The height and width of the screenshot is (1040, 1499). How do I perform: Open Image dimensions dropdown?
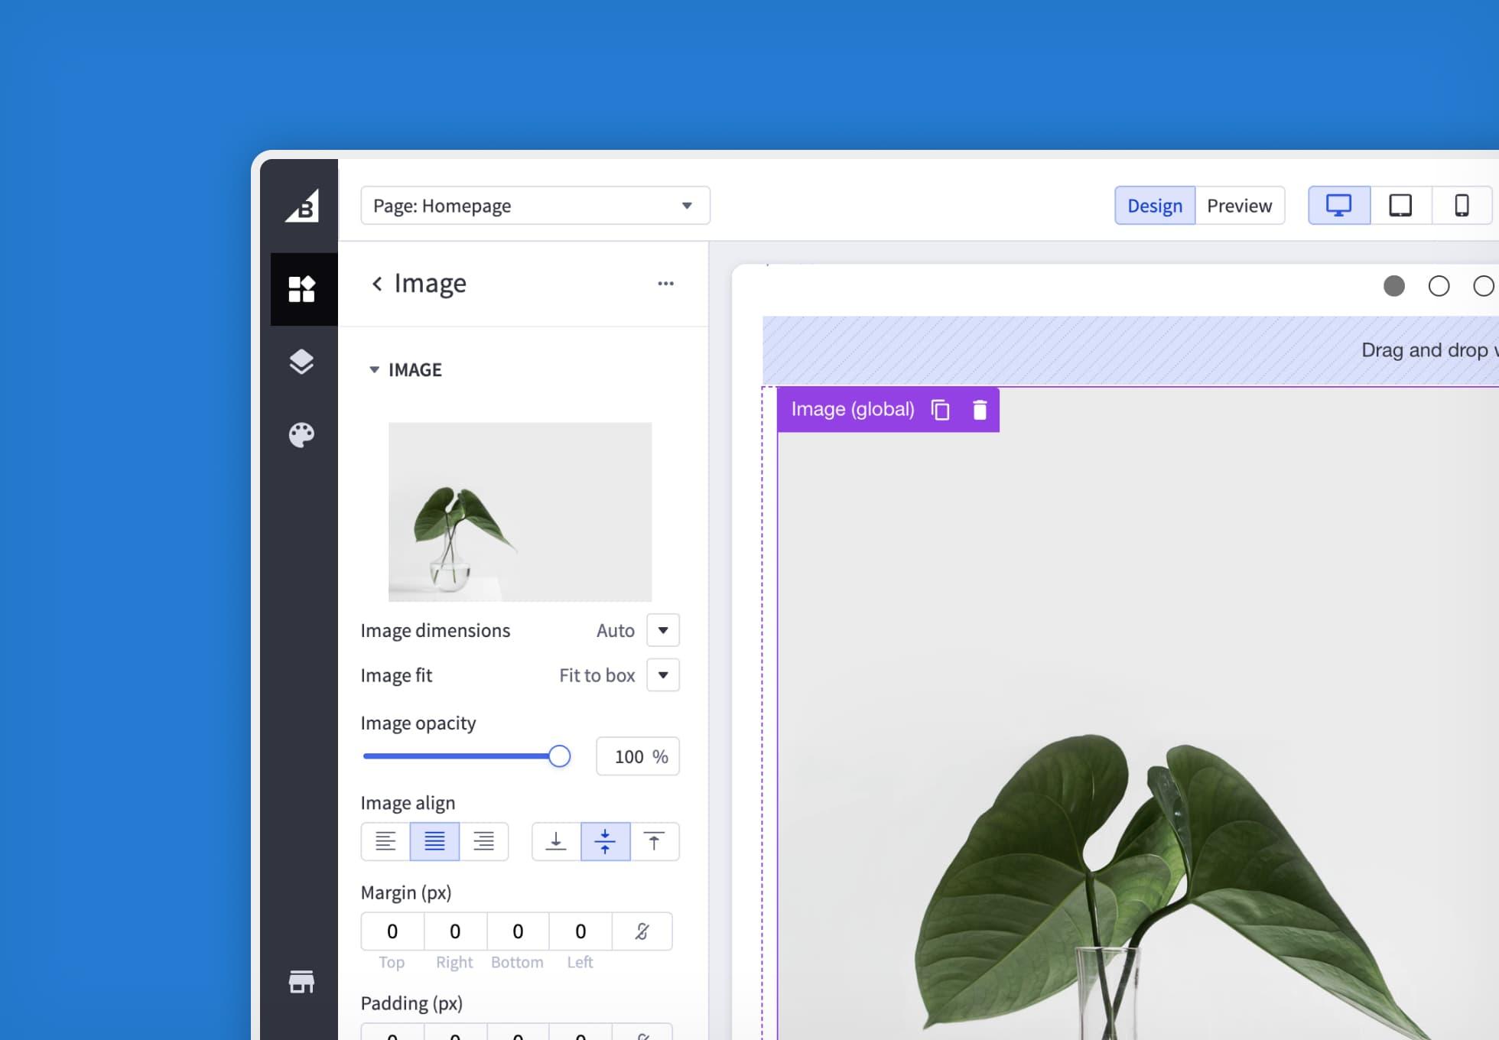[663, 631]
